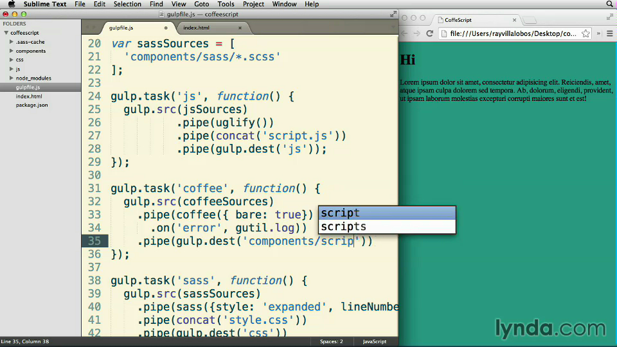Bookmark page with the star icon

point(586,33)
